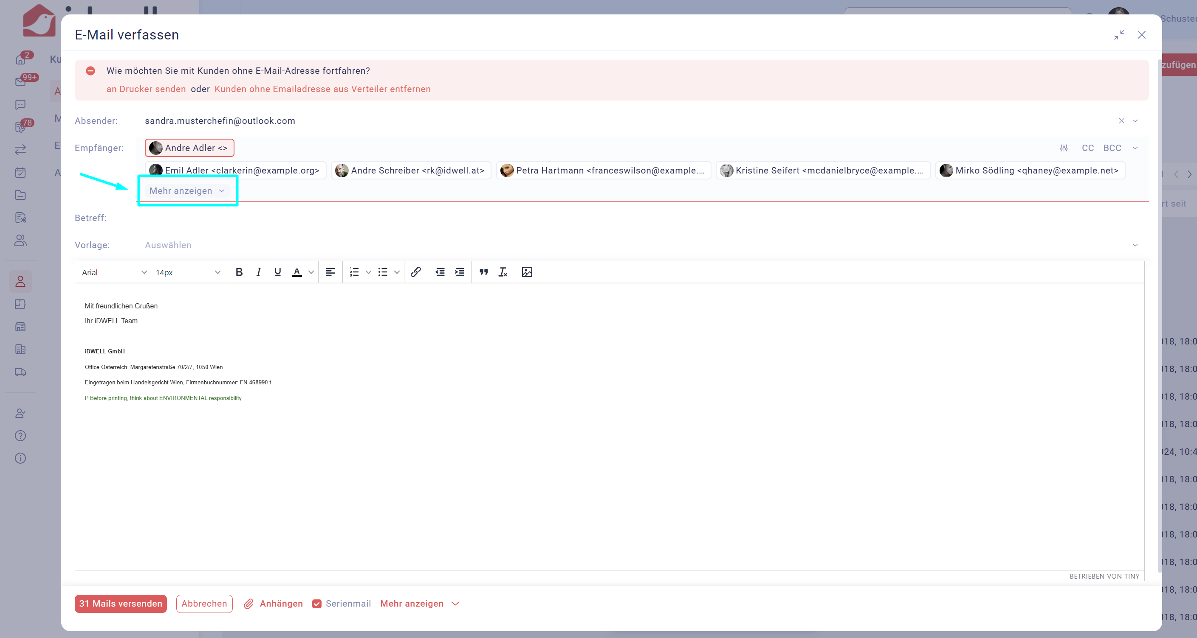Viewport: 1197px width, 638px height.
Task: Open the Vorlage template dropdown
Action: tap(641, 245)
